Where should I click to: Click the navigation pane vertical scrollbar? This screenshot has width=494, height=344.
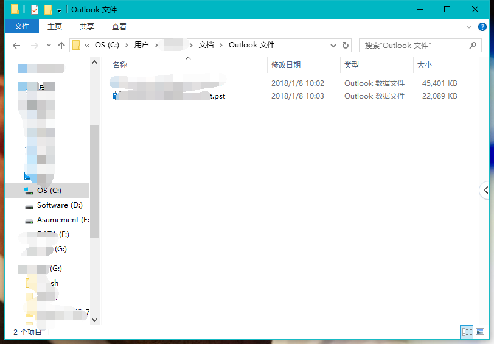[94, 183]
